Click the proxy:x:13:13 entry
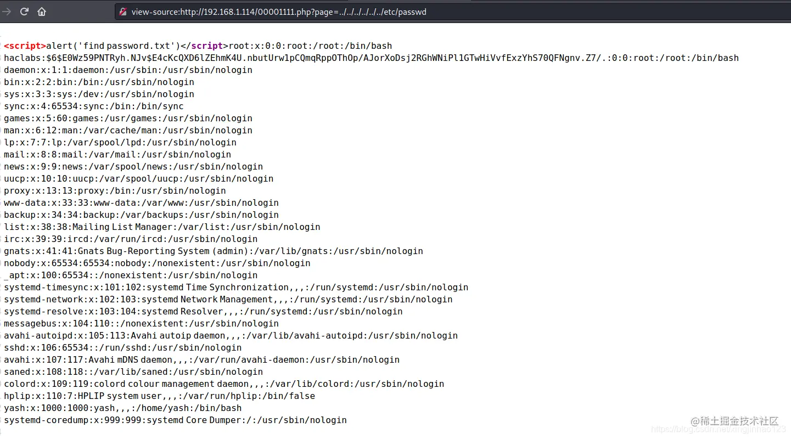Image resolution: width=791 pixels, height=439 pixels. [115, 190]
